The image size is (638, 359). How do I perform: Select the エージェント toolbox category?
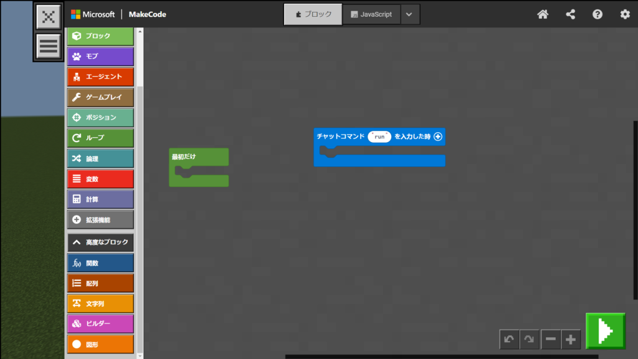click(x=100, y=77)
